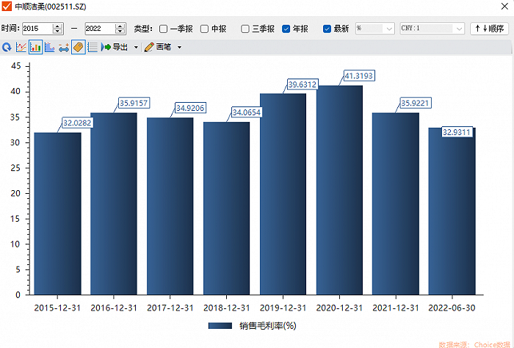Click the swap axes arrow icon
The image size is (514, 348).
[64, 47]
